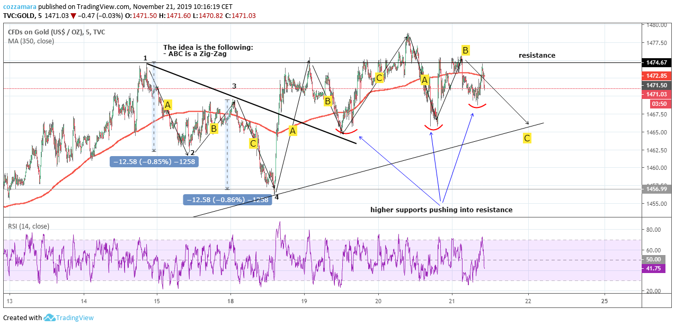The width and height of the screenshot is (675, 327).
Task: Select yellow B label beside the resistance text
Action: 465,50
